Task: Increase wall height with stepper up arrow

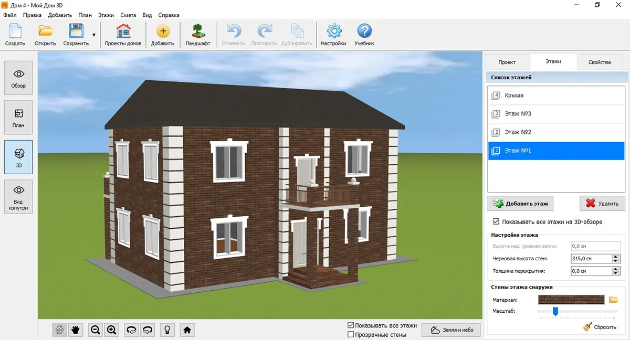Action: click(x=616, y=257)
